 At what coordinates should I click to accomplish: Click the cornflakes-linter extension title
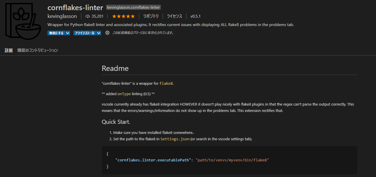click(75, 7)
